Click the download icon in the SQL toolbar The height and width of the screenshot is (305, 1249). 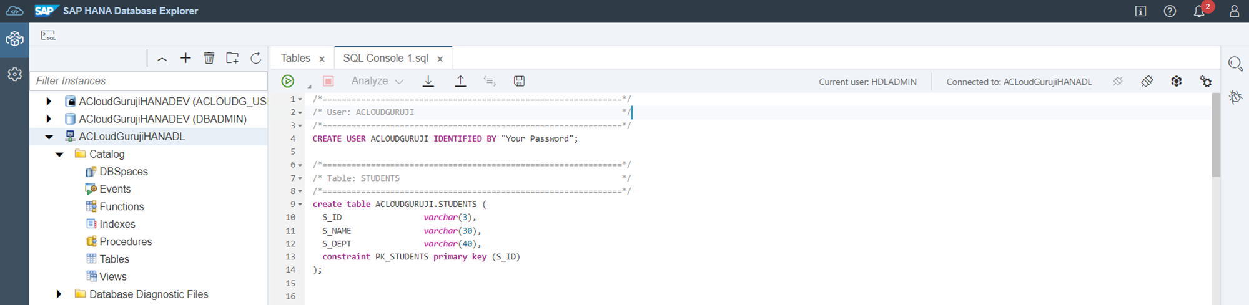click(428, 81)
